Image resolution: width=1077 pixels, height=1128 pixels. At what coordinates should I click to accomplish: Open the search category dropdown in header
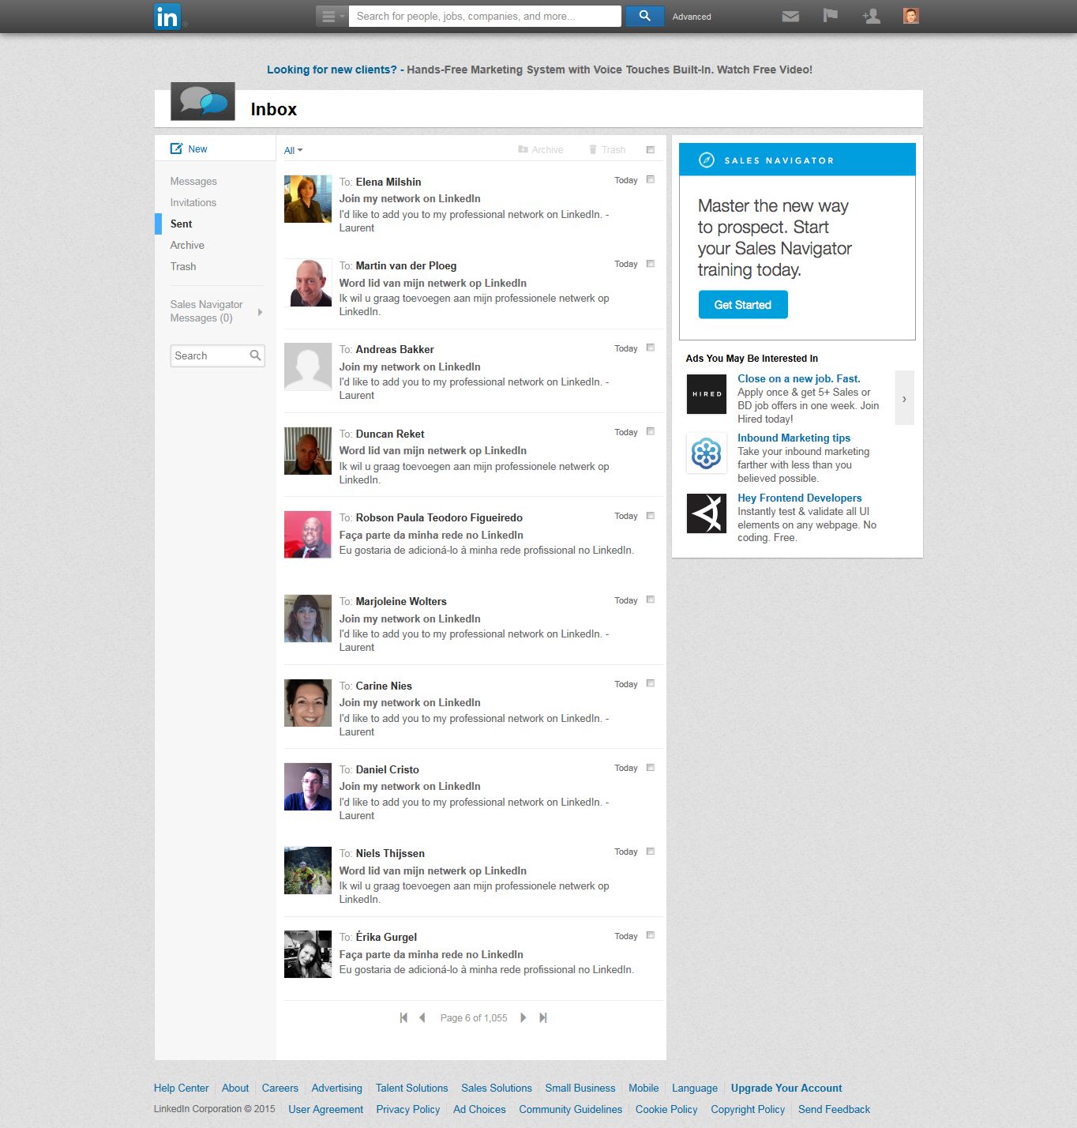(x=332, y=16)
